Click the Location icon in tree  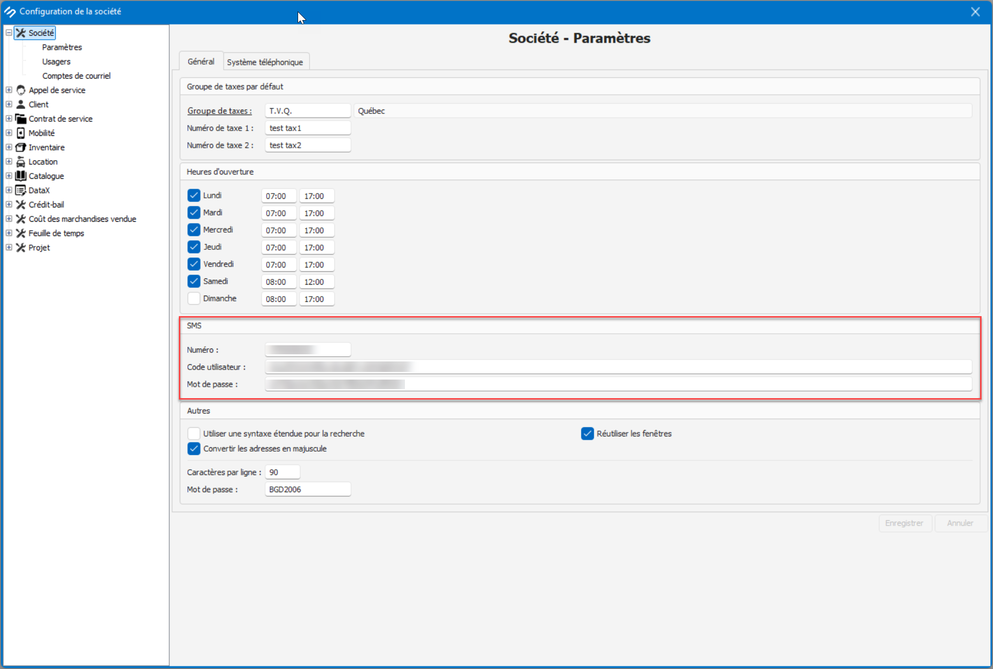tap(21, 162)
